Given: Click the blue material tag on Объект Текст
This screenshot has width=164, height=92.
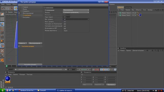Looking at the screenshot, I should tap(140, 15).
